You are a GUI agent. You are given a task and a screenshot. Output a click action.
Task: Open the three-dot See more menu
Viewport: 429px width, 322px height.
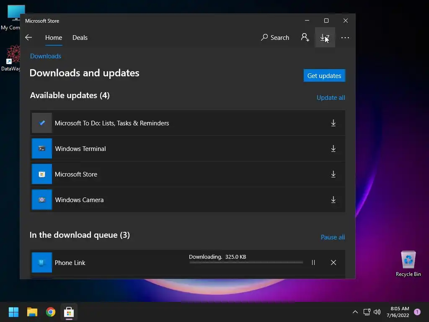click(345, 37)
